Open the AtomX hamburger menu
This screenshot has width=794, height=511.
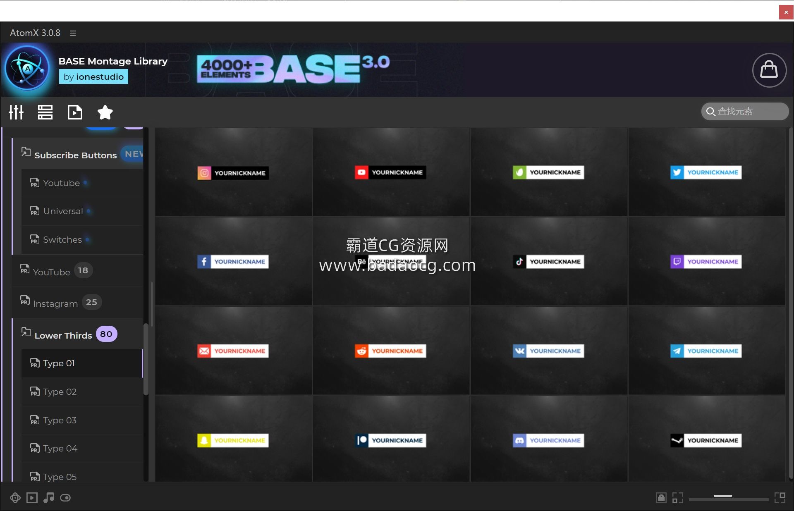point(73,33)
